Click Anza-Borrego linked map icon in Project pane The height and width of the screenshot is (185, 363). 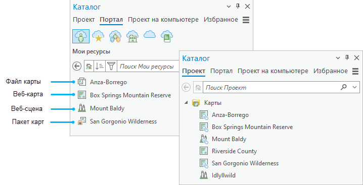click(203, 115)
